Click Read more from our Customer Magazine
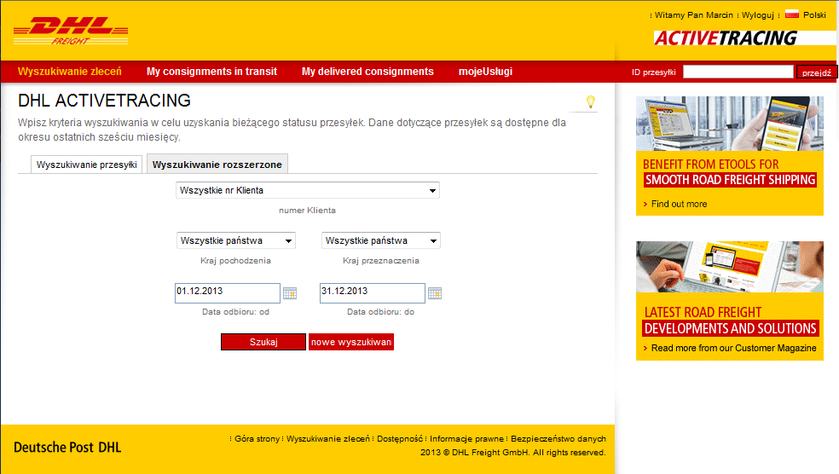The height and width of the screenshot is (474, 839). click(733, 349)
